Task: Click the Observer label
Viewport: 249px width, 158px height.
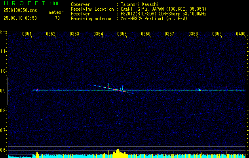Action: [x=80, y=4]
